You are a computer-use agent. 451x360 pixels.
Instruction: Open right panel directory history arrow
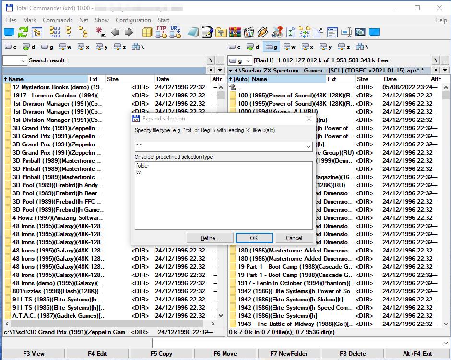point(445,70)
